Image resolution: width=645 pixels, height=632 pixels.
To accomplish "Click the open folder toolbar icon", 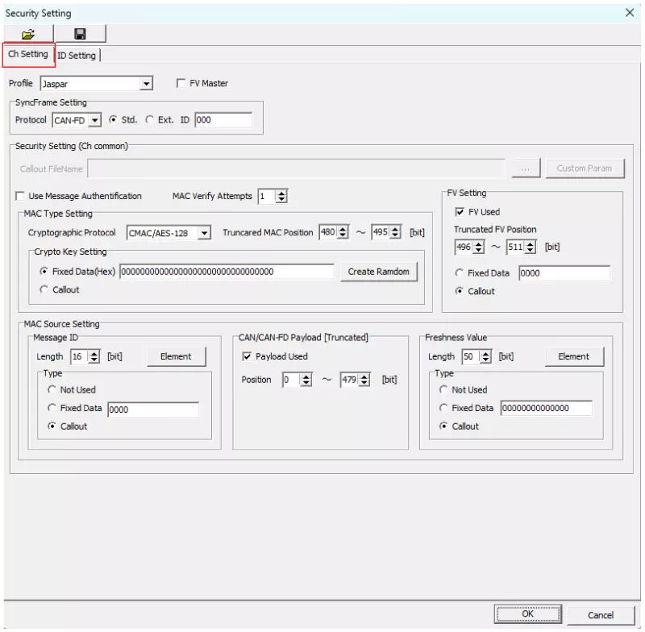I will click(28, 34).
